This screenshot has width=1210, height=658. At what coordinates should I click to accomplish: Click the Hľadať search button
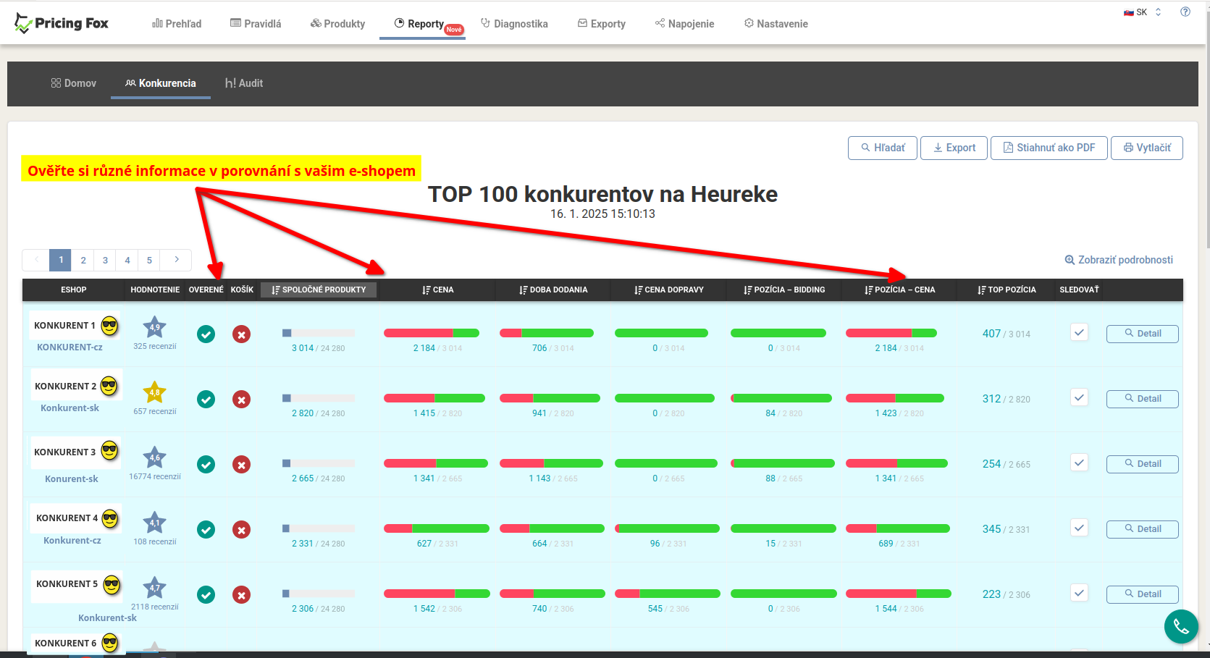coord(883,148)
